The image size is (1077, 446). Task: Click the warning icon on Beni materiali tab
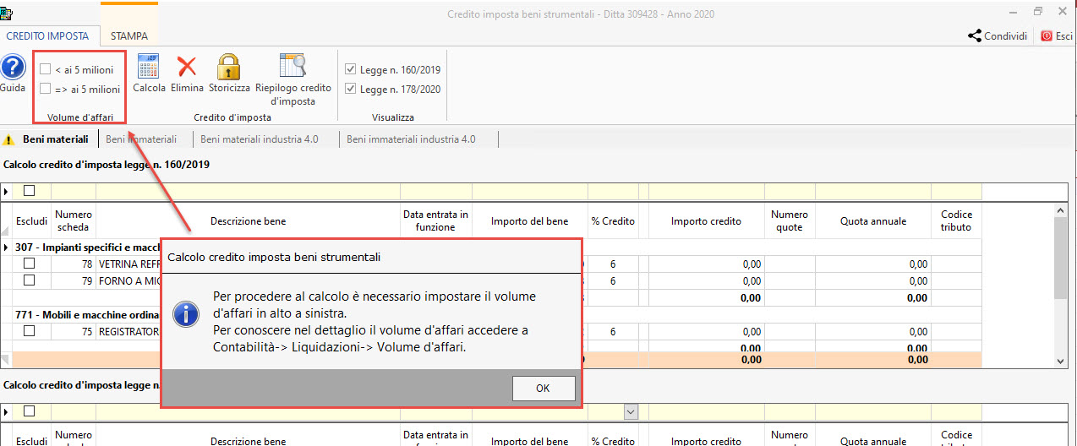(x=9, y=139)
